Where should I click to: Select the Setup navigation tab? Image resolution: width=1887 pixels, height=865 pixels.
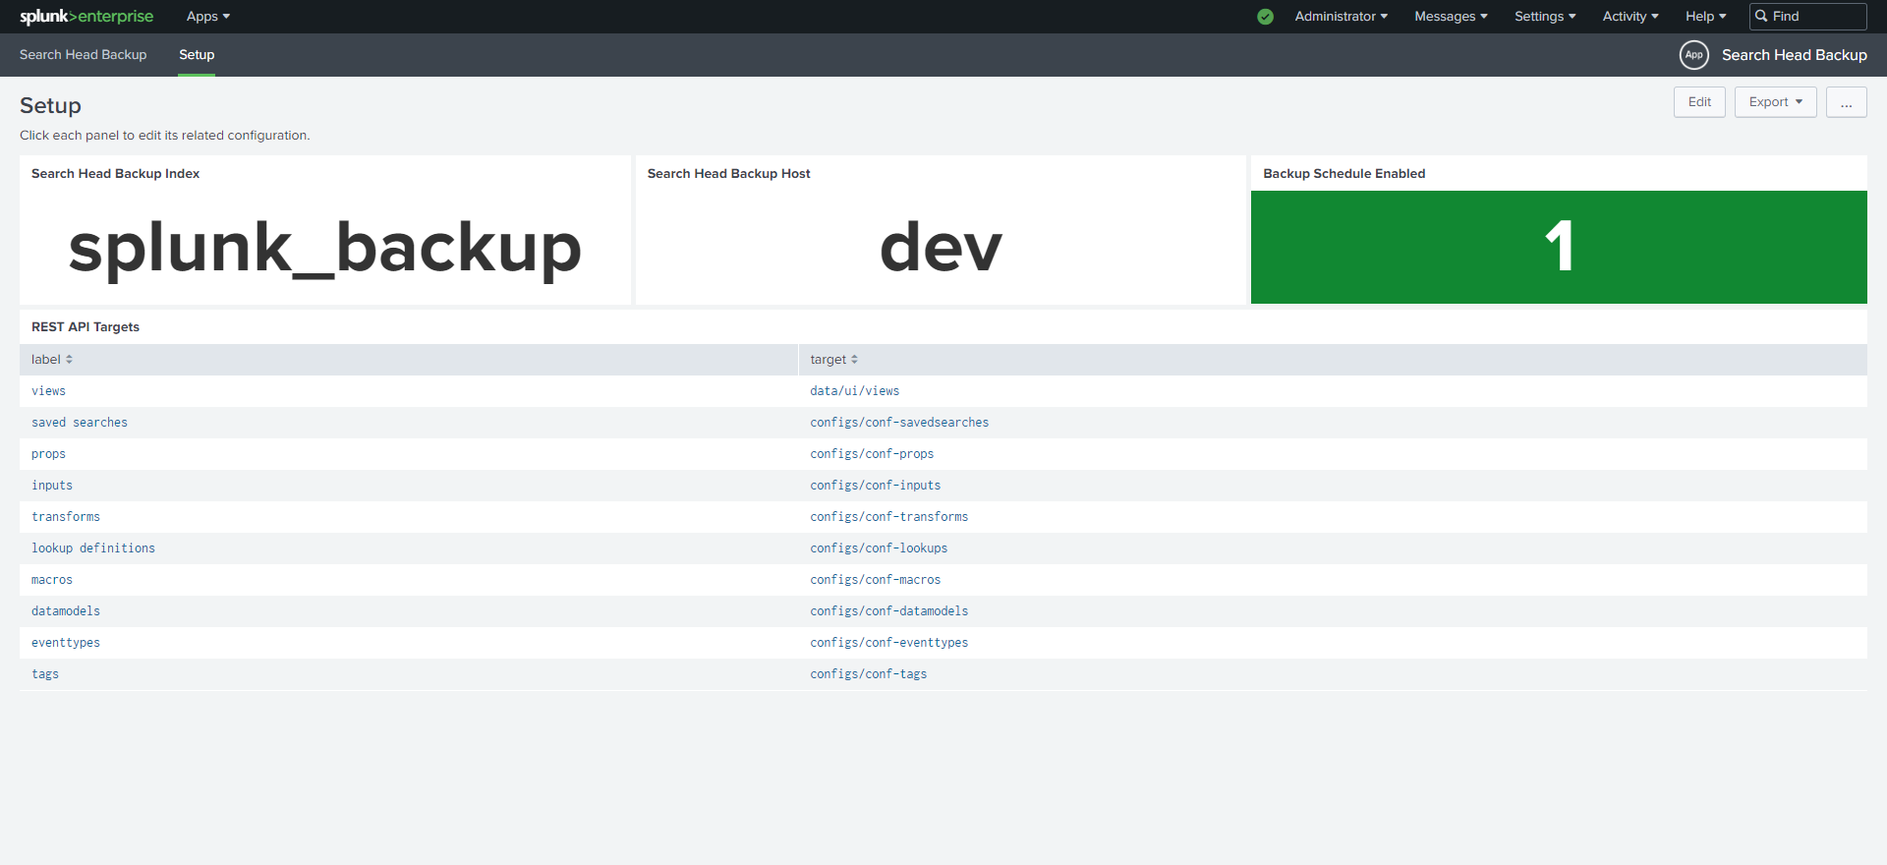pos(197,55)
